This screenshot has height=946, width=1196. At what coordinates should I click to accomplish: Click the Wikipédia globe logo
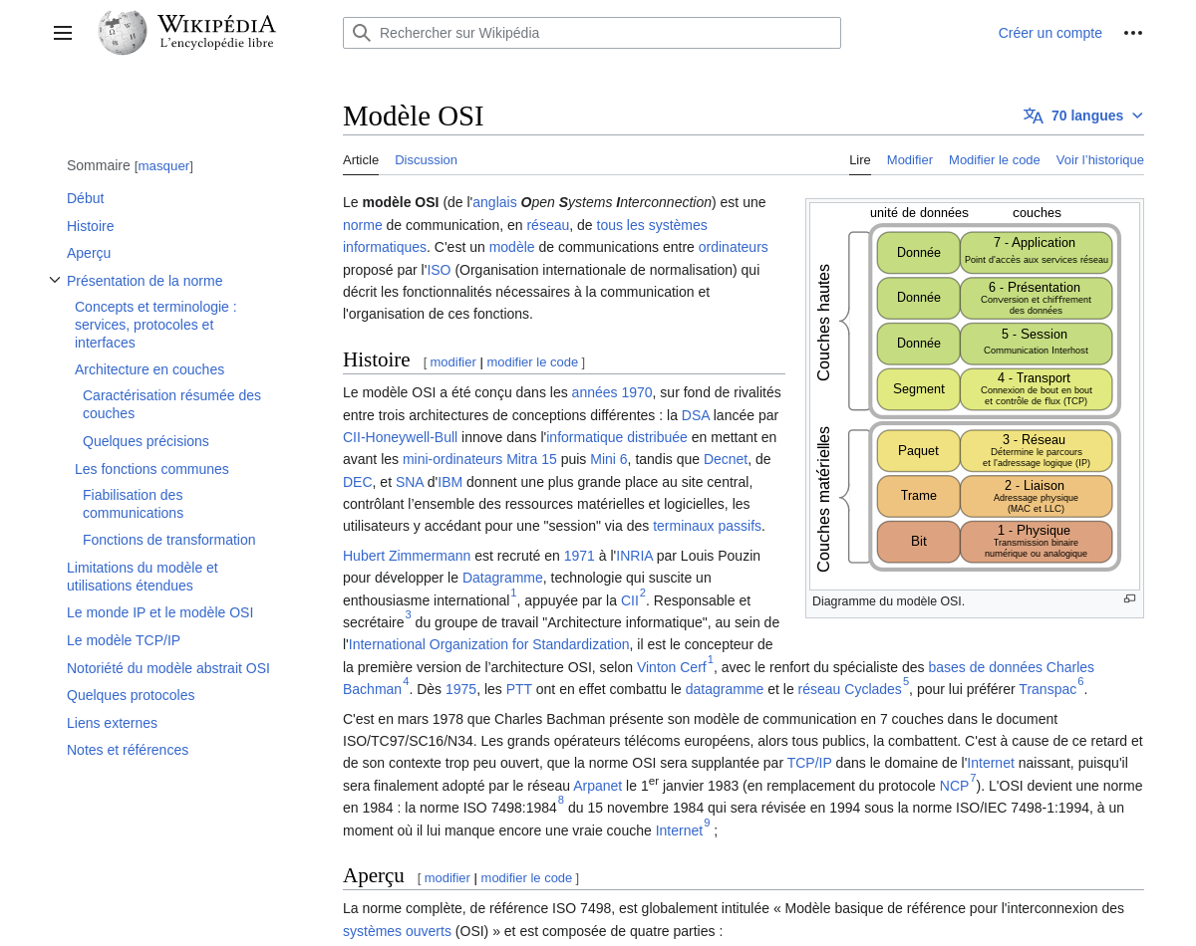tap(123, 32)
